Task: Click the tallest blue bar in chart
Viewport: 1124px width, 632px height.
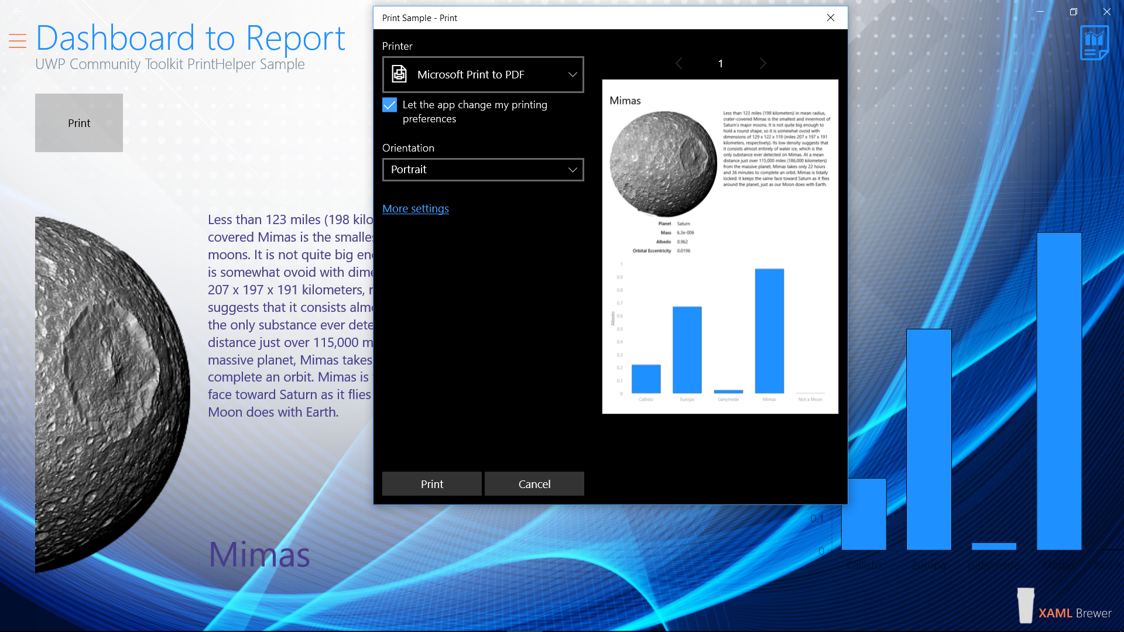Action: click(x=1058, y=391)
